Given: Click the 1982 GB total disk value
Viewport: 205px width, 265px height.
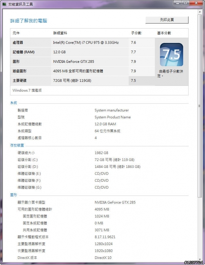Looking at the screenshot, I should pyautogui.click(x=102, y=153).
